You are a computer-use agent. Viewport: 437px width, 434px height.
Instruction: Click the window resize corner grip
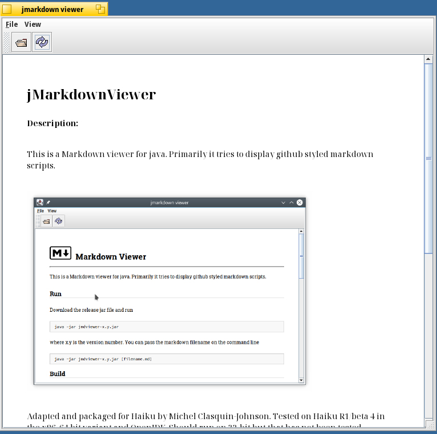pyautogui.click(x=430, y=424)
